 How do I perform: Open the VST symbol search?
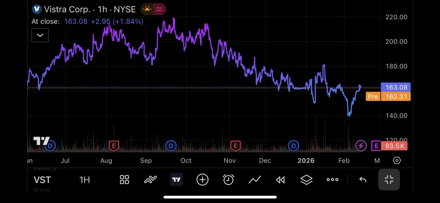[x=43, y=180]
